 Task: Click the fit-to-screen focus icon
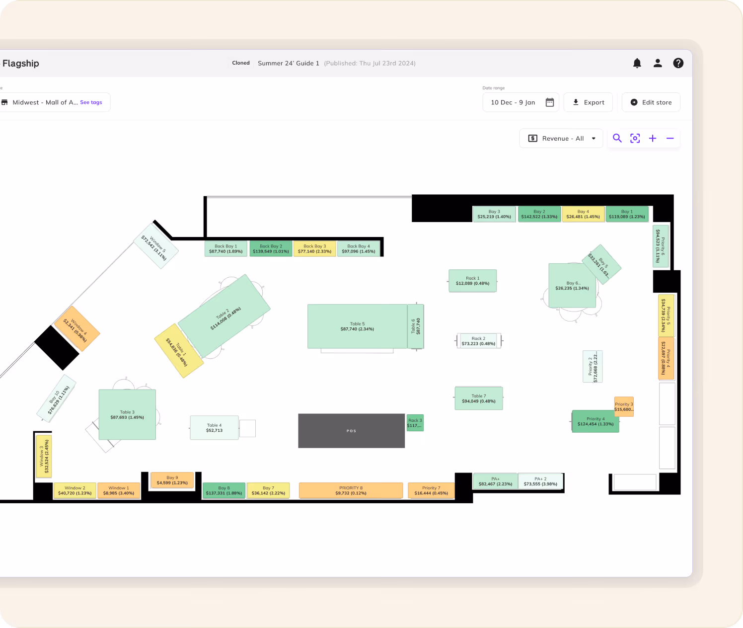635,138
